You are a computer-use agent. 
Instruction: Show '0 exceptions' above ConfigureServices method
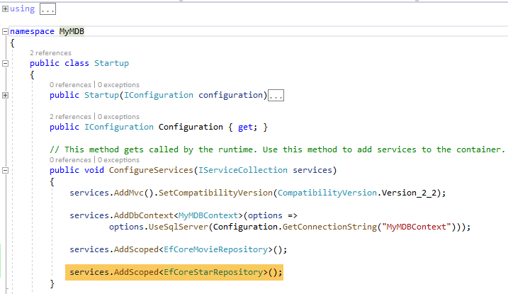(118, 160)
